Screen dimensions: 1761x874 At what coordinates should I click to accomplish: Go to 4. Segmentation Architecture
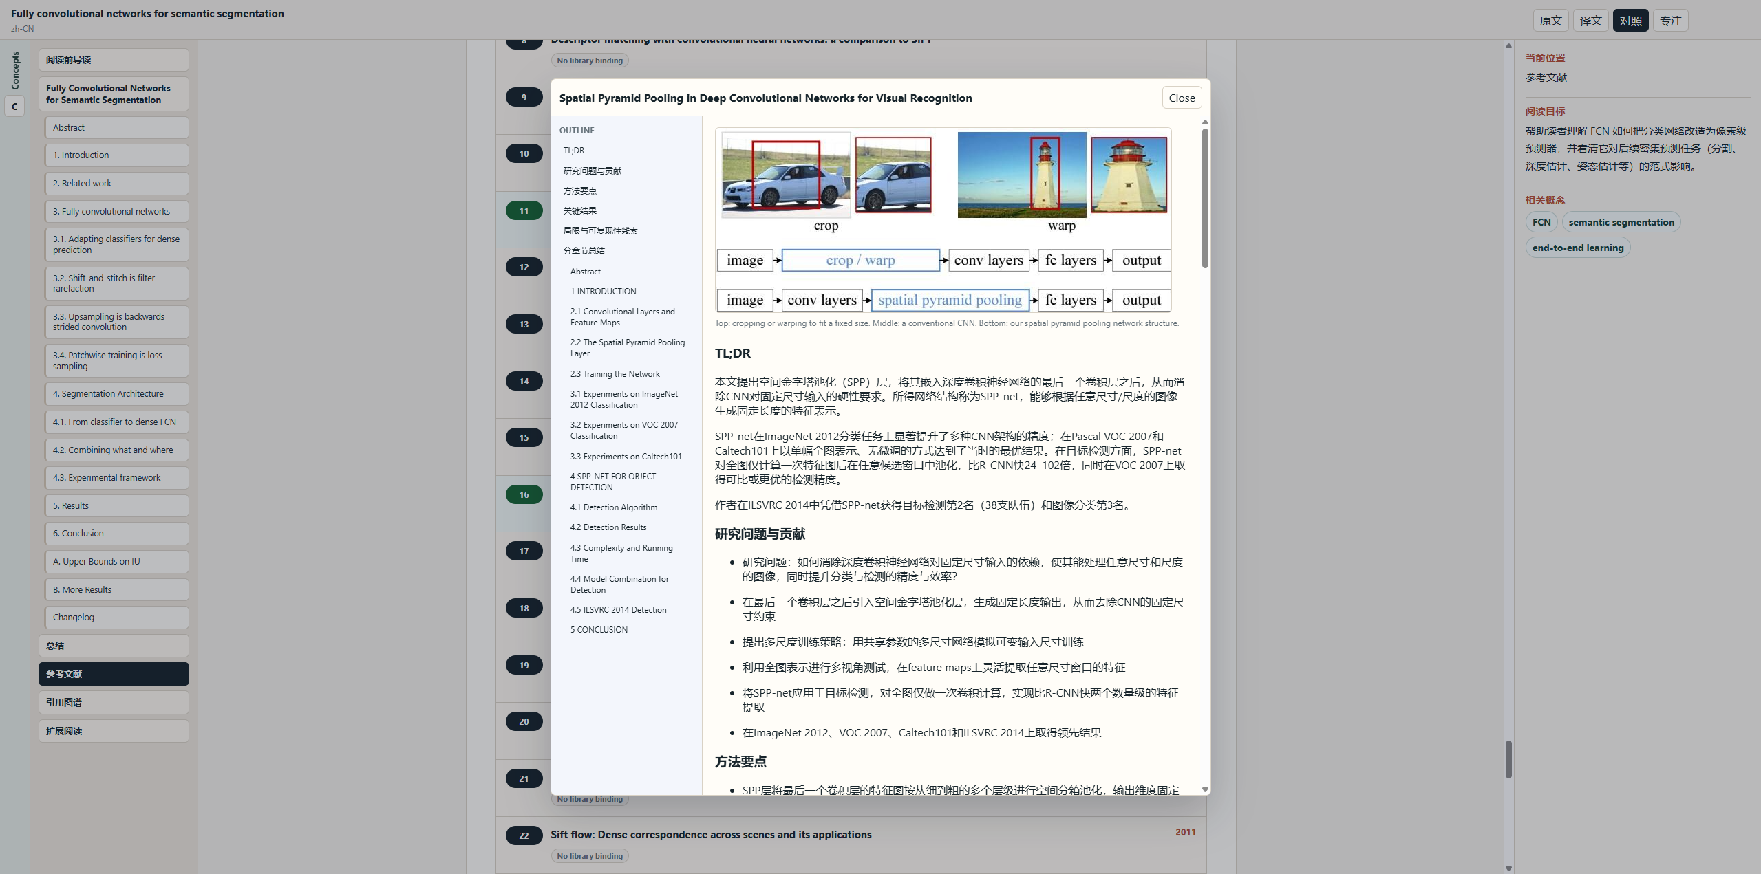click(117, 393)
